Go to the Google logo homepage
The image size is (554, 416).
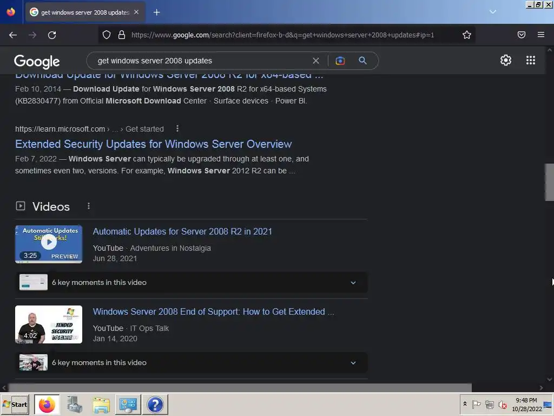pos(37,62)
